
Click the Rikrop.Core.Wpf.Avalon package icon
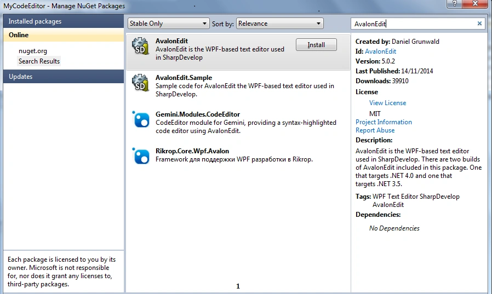tap(141, 156)
